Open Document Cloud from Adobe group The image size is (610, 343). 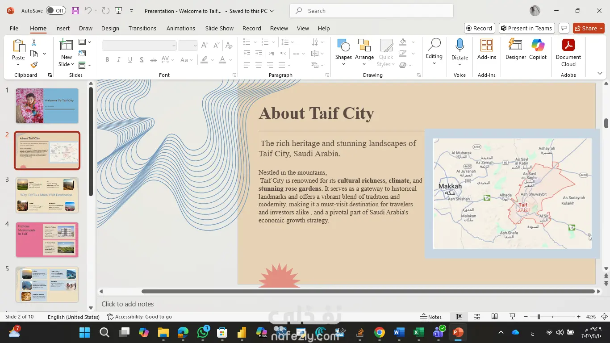click(x=568, y=49)
